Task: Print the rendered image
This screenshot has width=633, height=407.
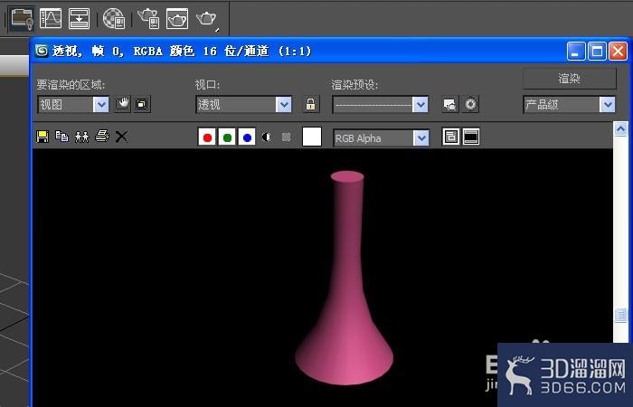Action: [101, 136]
